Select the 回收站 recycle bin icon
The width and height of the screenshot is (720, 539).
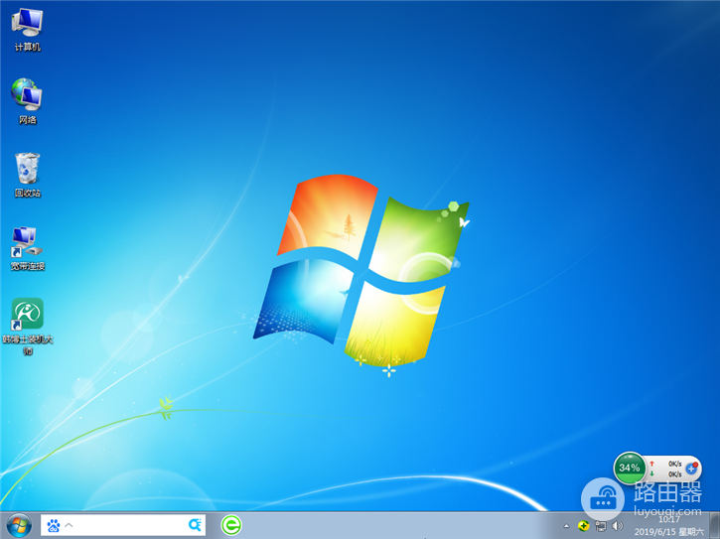click(28, 175)
